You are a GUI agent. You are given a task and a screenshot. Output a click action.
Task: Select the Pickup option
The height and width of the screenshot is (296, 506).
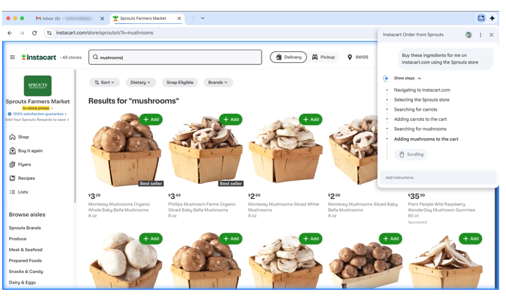(324, 57)
